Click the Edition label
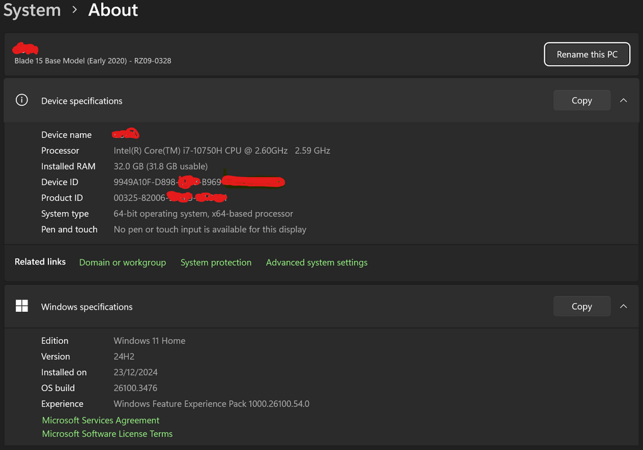The width and height of the screenshot is (643, 450). [x=55, y=341]
